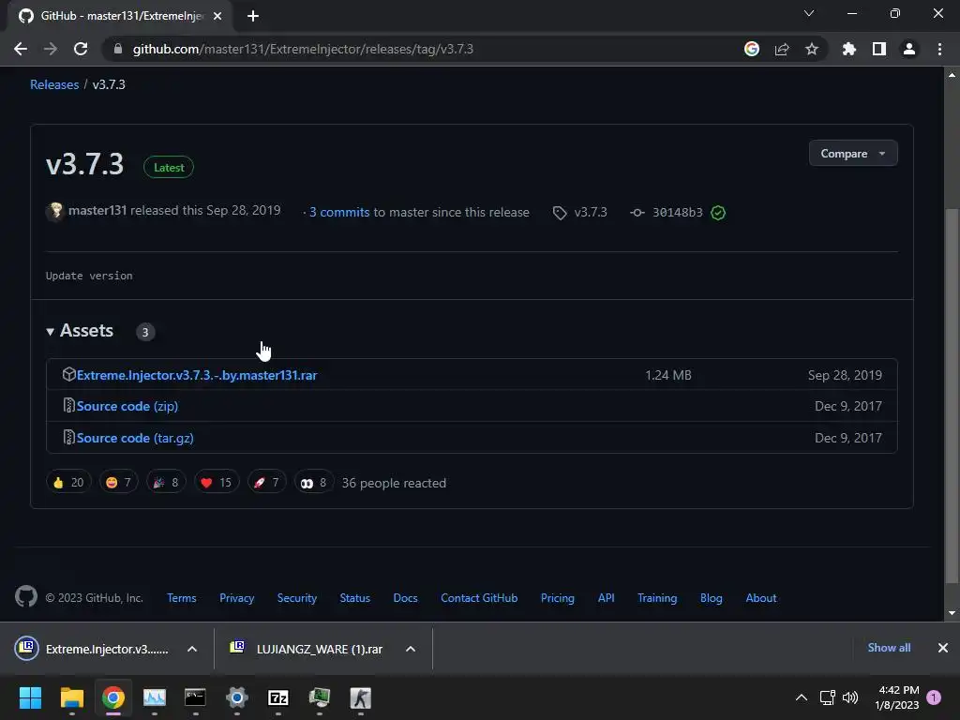Open the Compare dropdown
This screenshot has height=720, width=960.
(x=853, y=153)
